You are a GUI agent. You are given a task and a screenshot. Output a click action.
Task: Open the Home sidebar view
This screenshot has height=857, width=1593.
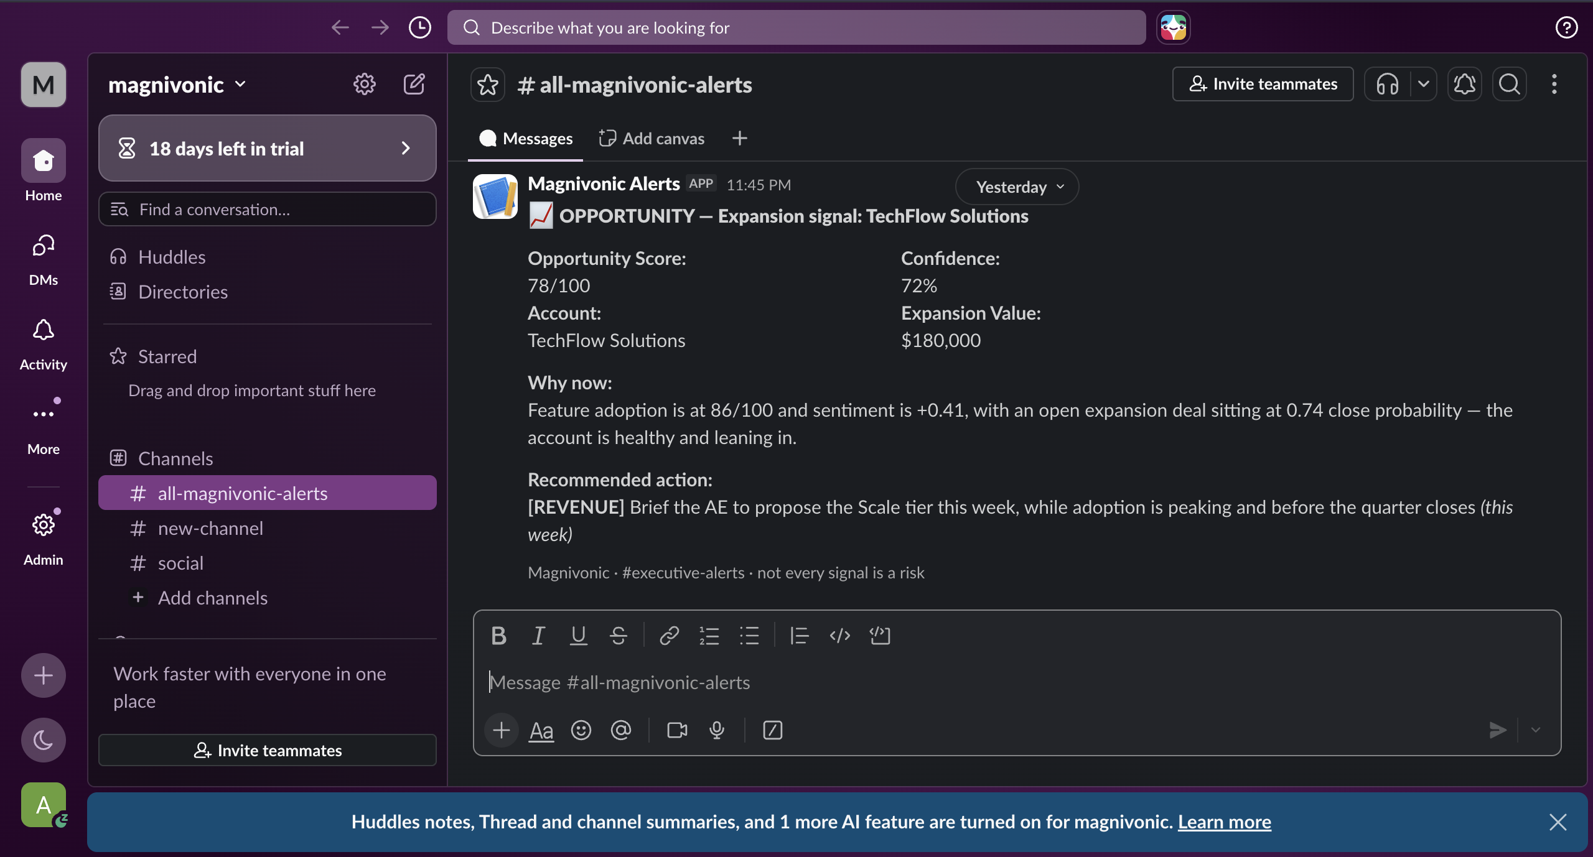[x=44, y=170]
